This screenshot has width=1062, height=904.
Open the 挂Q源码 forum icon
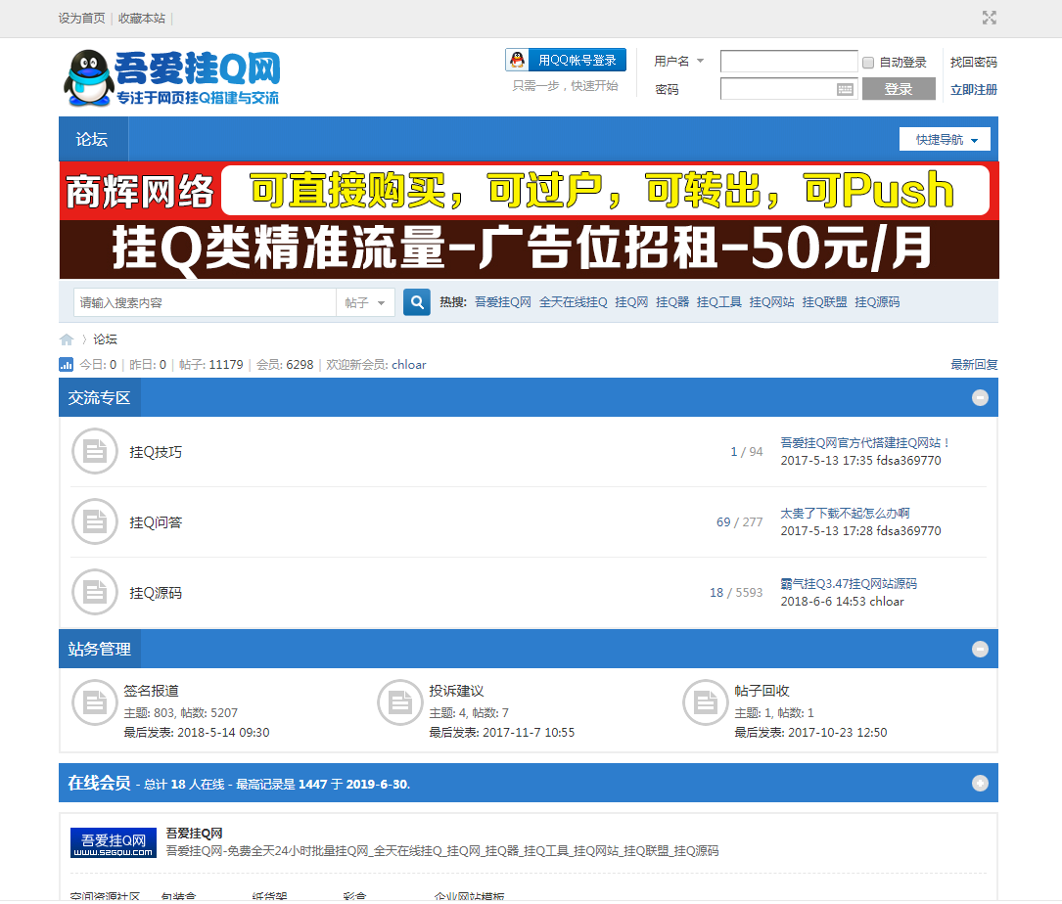pyautogui.click(x=94, y=593)
